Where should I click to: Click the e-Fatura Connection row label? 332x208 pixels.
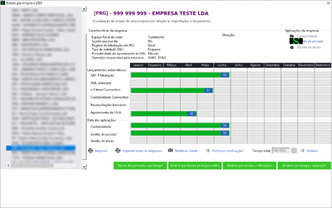[x=106, y=90]
